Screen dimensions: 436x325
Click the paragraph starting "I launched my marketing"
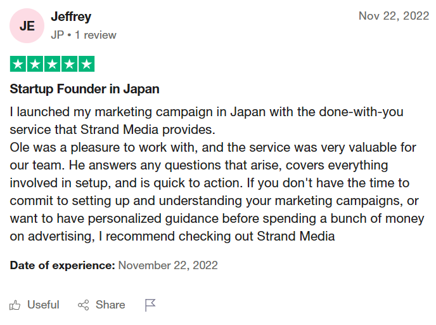207,121
